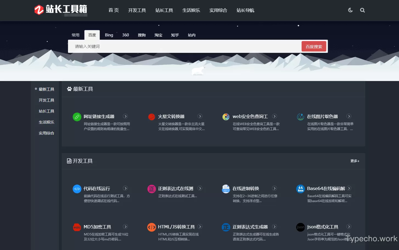Open the 在线图片取色器 droplet icon
The image size is (399, 250).
click(x=300, y=117)
